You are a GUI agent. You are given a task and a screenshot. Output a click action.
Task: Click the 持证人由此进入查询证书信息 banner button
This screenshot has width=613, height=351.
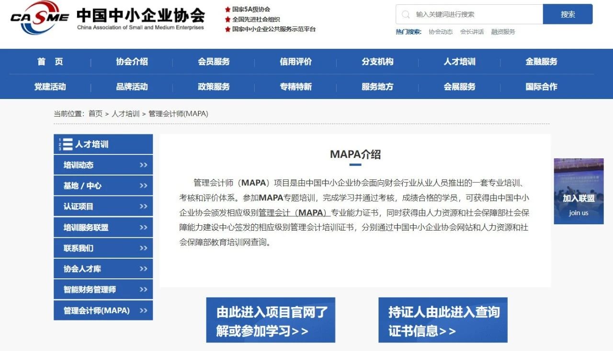click(x=443, y=320)
